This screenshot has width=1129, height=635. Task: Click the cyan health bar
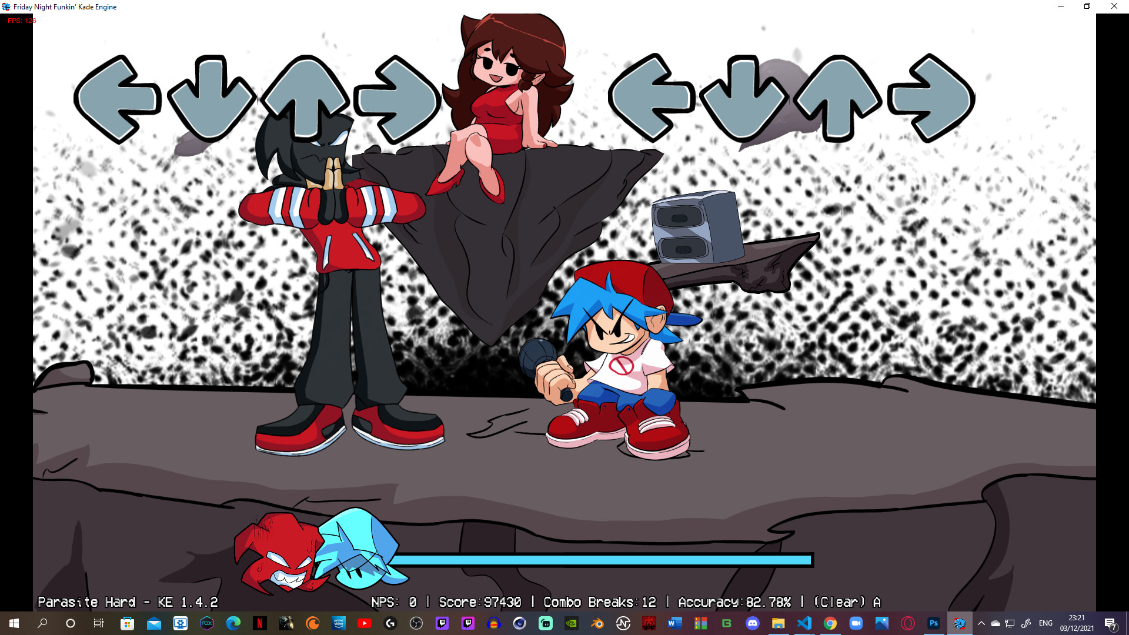pyautogui.click(x=601, y=560)
